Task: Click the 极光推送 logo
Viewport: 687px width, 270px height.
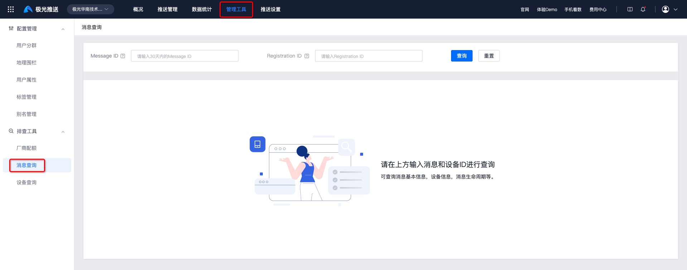Action: pos(41,9)
